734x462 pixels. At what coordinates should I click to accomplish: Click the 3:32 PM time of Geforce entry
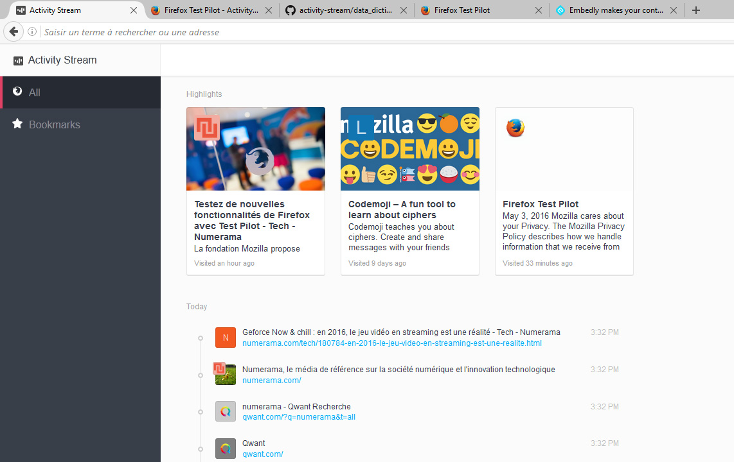pyautogui.click(x=604, y=332)
